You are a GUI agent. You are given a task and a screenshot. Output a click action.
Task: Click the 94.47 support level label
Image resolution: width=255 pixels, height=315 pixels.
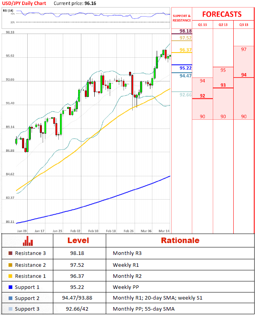186,76
